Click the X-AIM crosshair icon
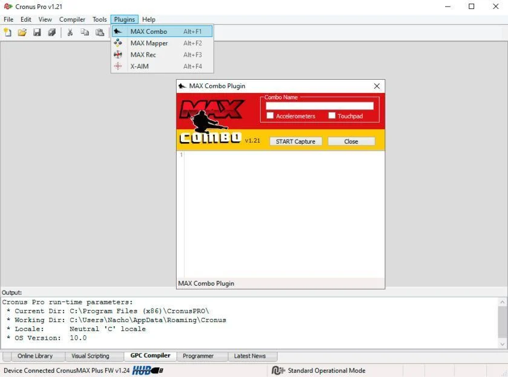The width and height of the screenshot is (508, 377). coord(118,66)
